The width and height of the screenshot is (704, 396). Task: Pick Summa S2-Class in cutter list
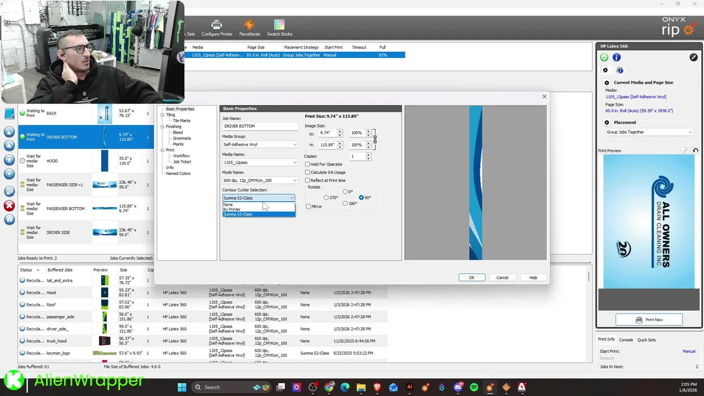tap(258, 214)
